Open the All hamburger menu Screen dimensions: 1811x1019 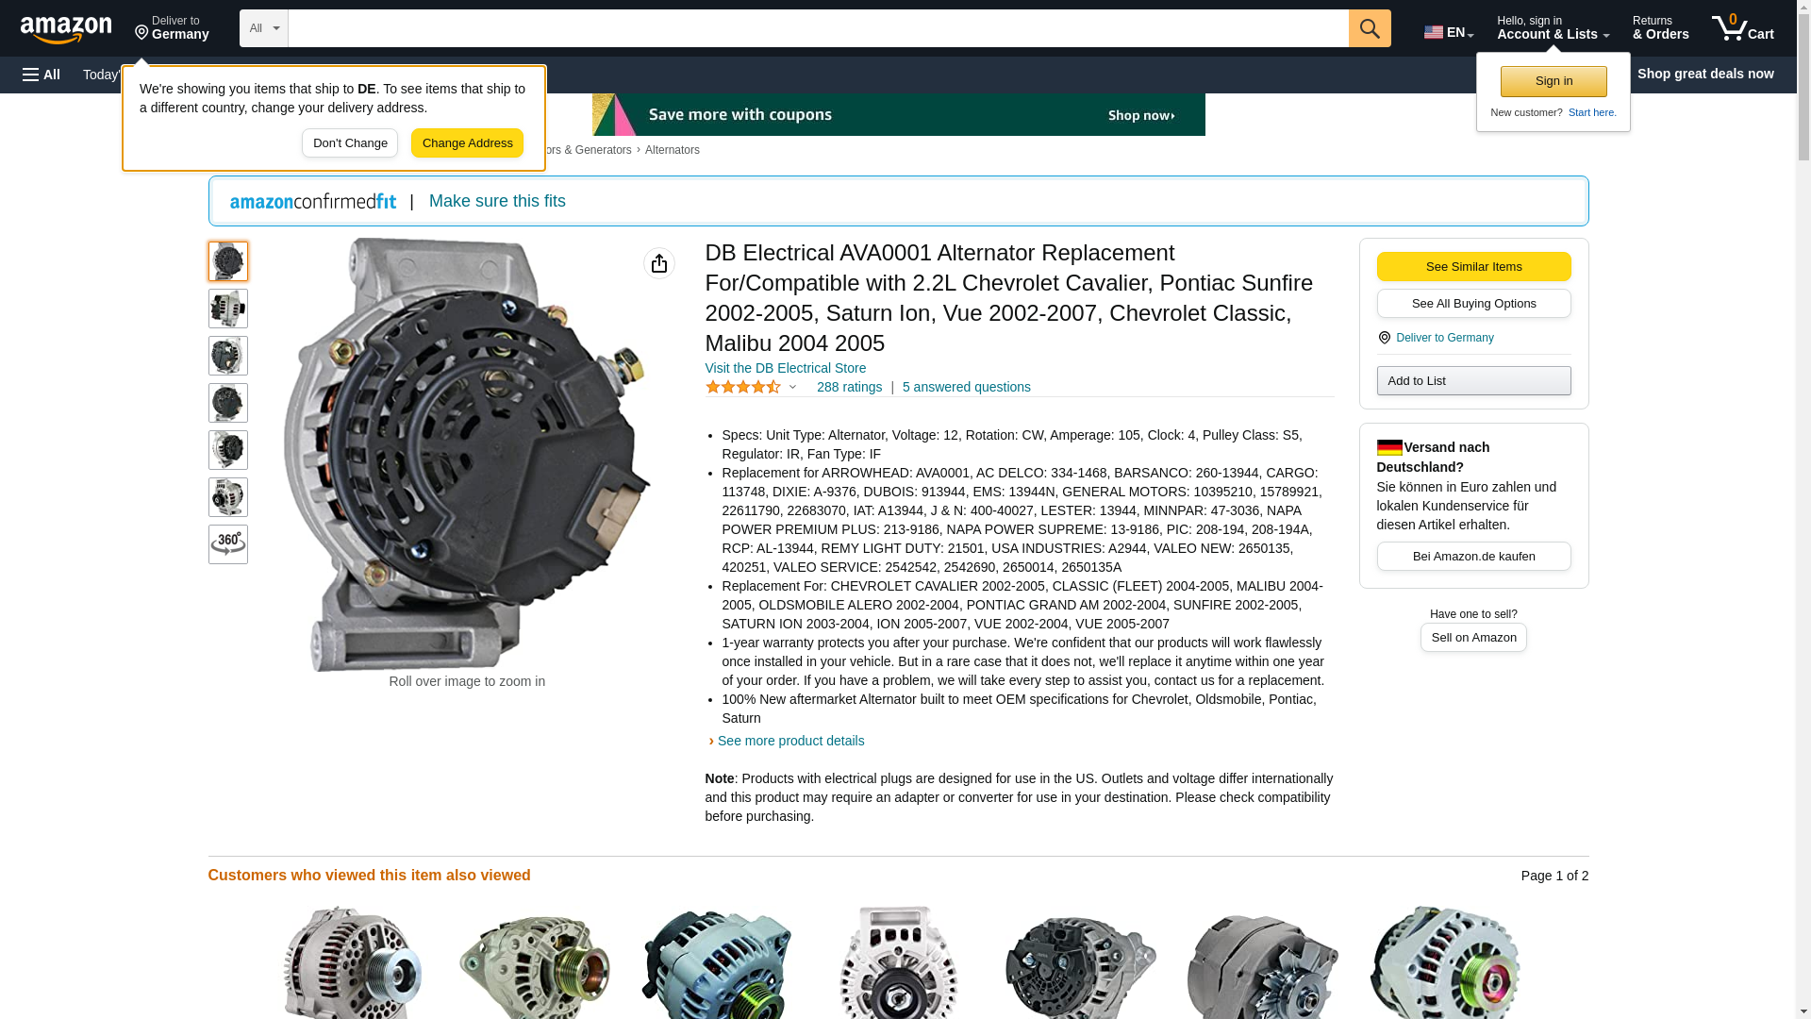(42, 75)
